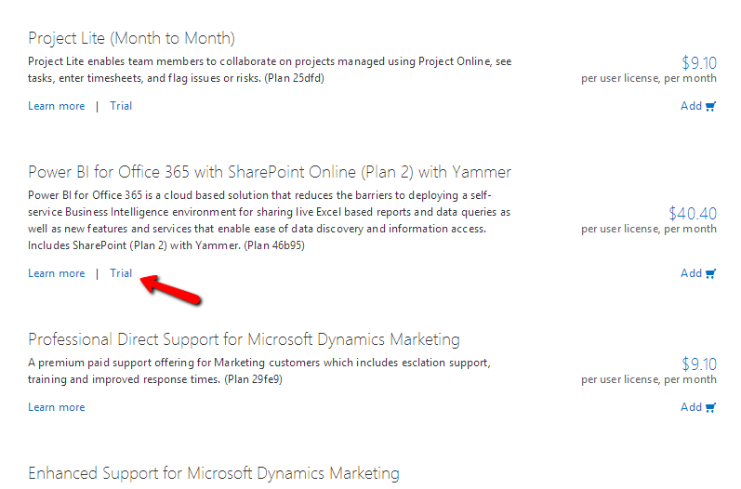Open Learn more for Professional Direct Support
Screen dimensions: 741x489
point(56,407)
